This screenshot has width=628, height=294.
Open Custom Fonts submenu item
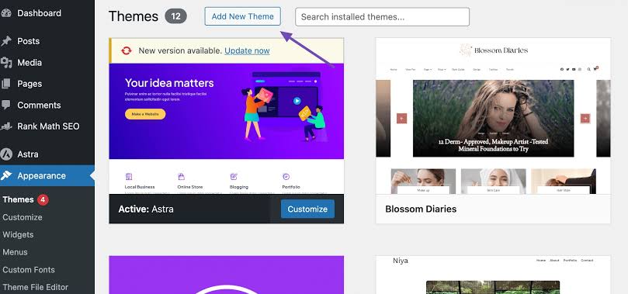coord(29,270)
